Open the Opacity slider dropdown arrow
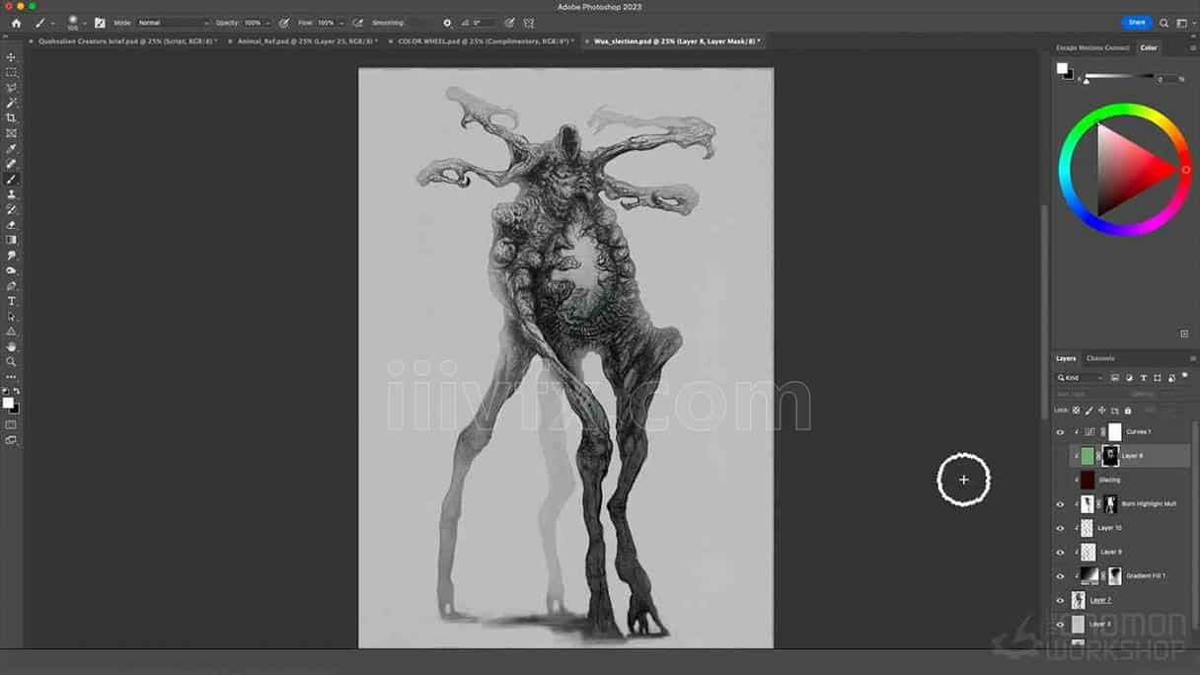This screenshot has width=1200, height=675. [x=267, y=23]
